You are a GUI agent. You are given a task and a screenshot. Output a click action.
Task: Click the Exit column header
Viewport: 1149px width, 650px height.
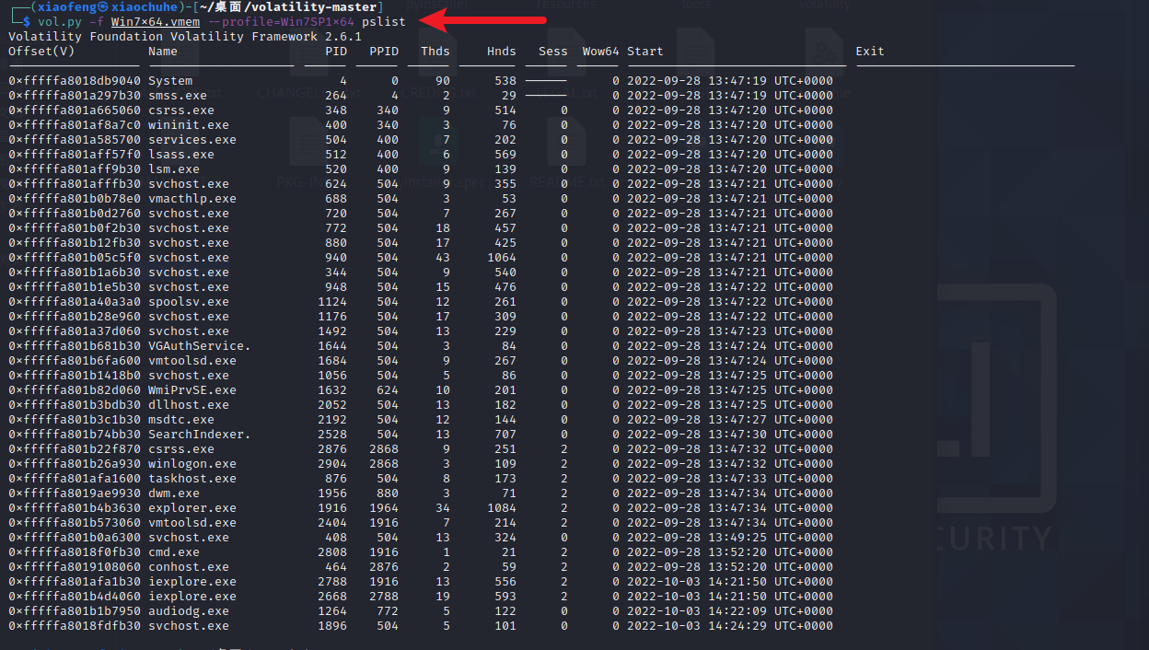(870, 51)
